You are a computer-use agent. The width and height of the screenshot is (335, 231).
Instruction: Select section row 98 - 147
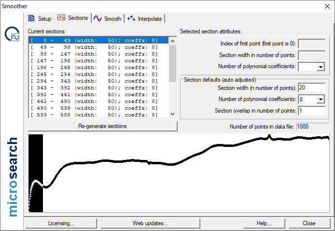pyautogui.click(x=98, y=54)
